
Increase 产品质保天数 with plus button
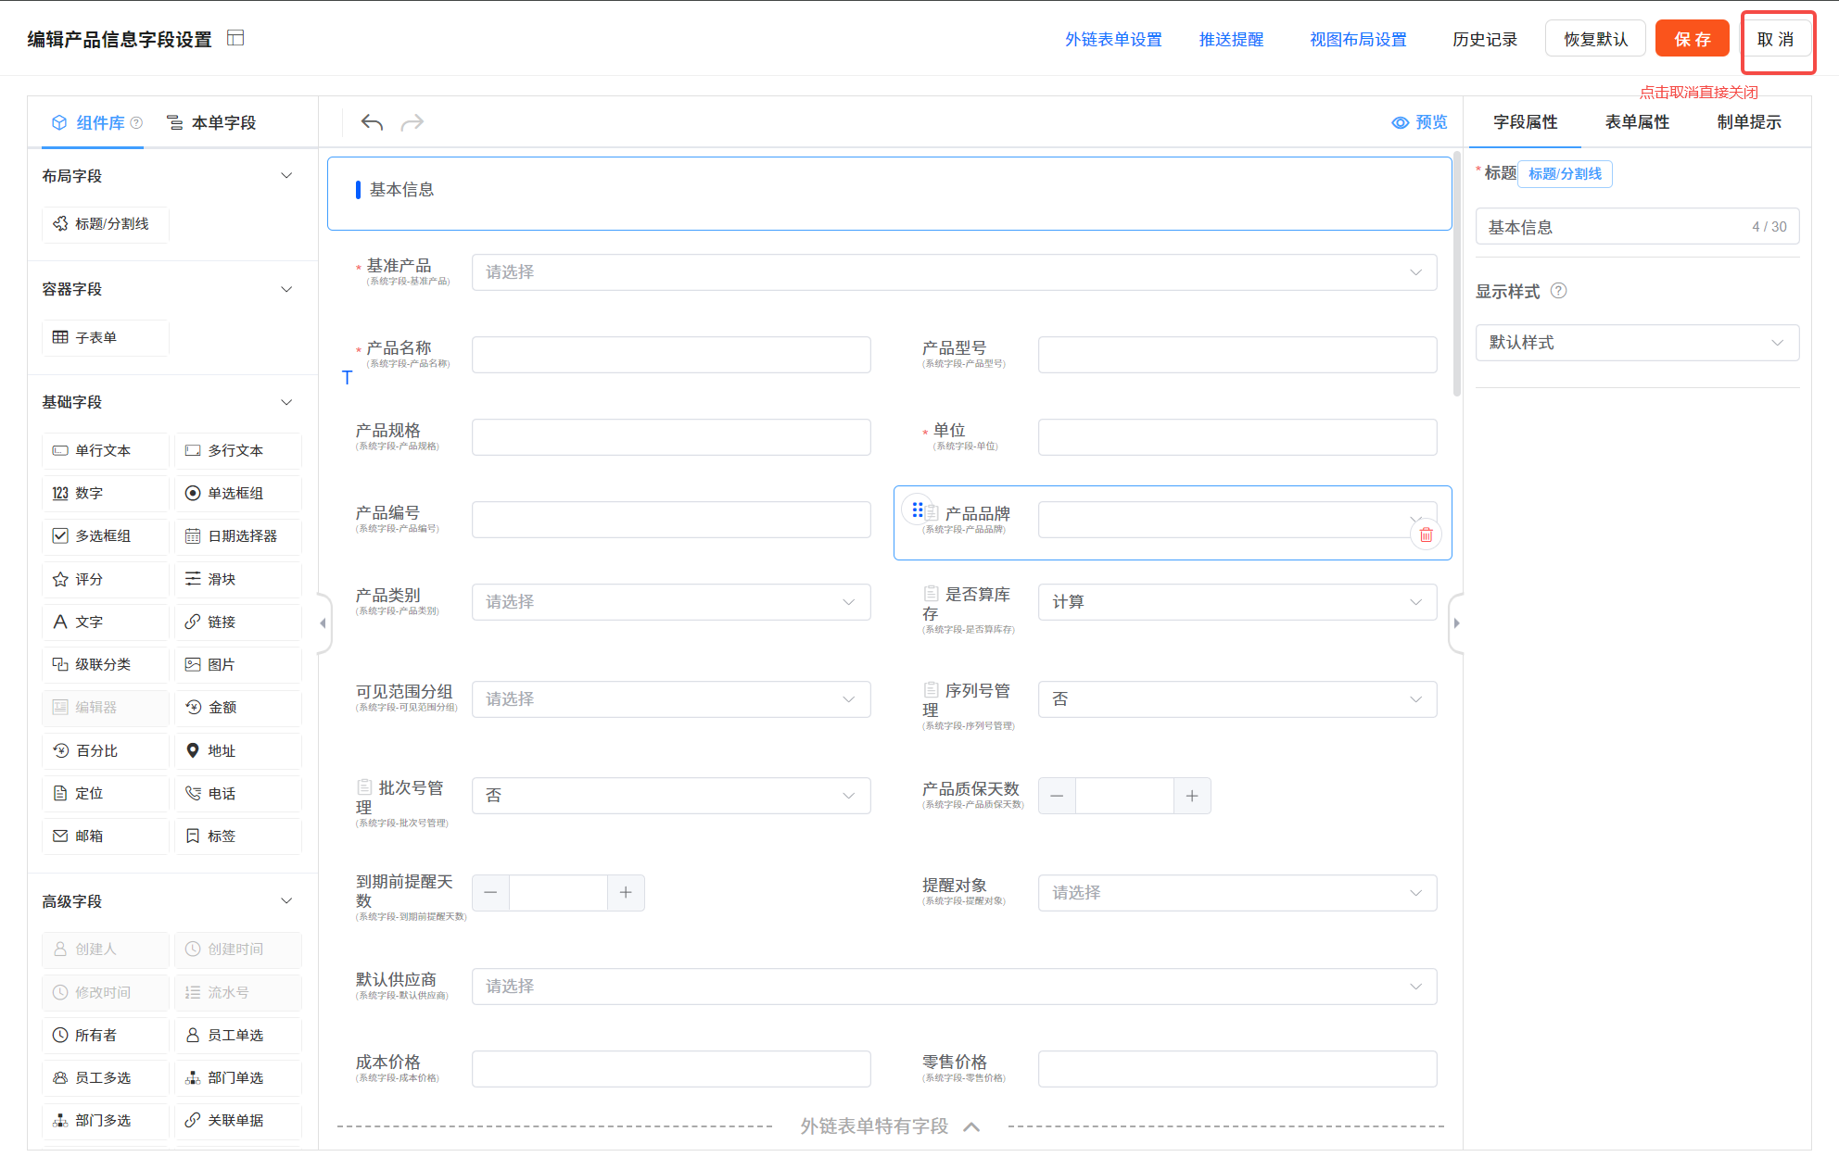coord(1192,796)
